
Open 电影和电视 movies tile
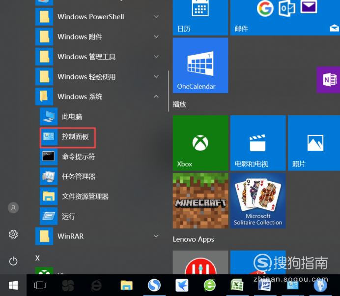click(258, 143)
